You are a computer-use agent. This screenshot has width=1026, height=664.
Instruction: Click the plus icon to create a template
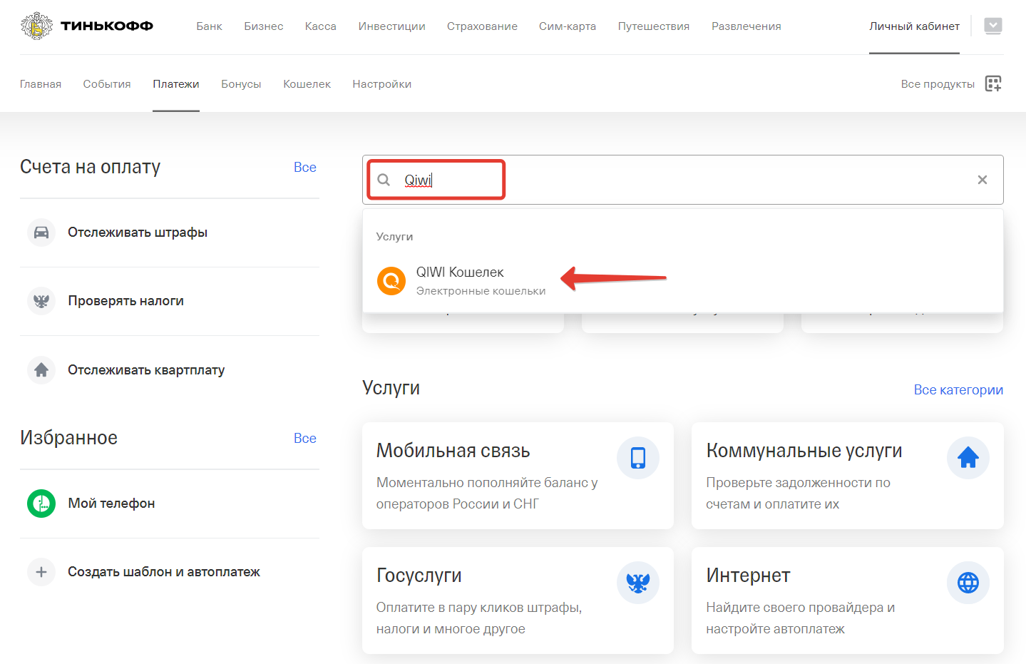coord(41,572)
